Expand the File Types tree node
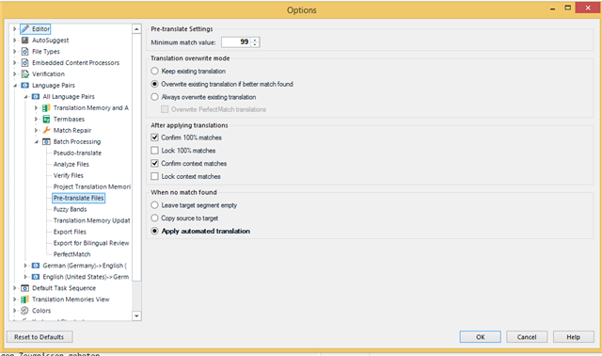The image size is (602, 356). [15, 52]
